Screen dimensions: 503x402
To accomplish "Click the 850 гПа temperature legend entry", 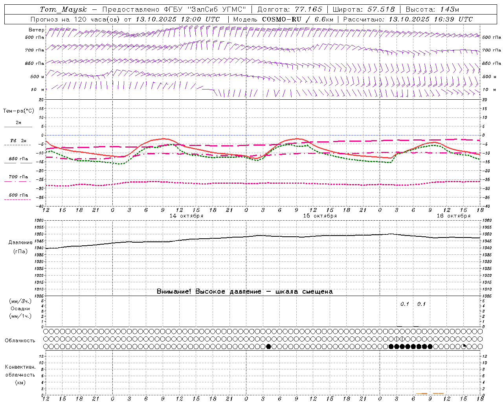I will pos(18,159).
